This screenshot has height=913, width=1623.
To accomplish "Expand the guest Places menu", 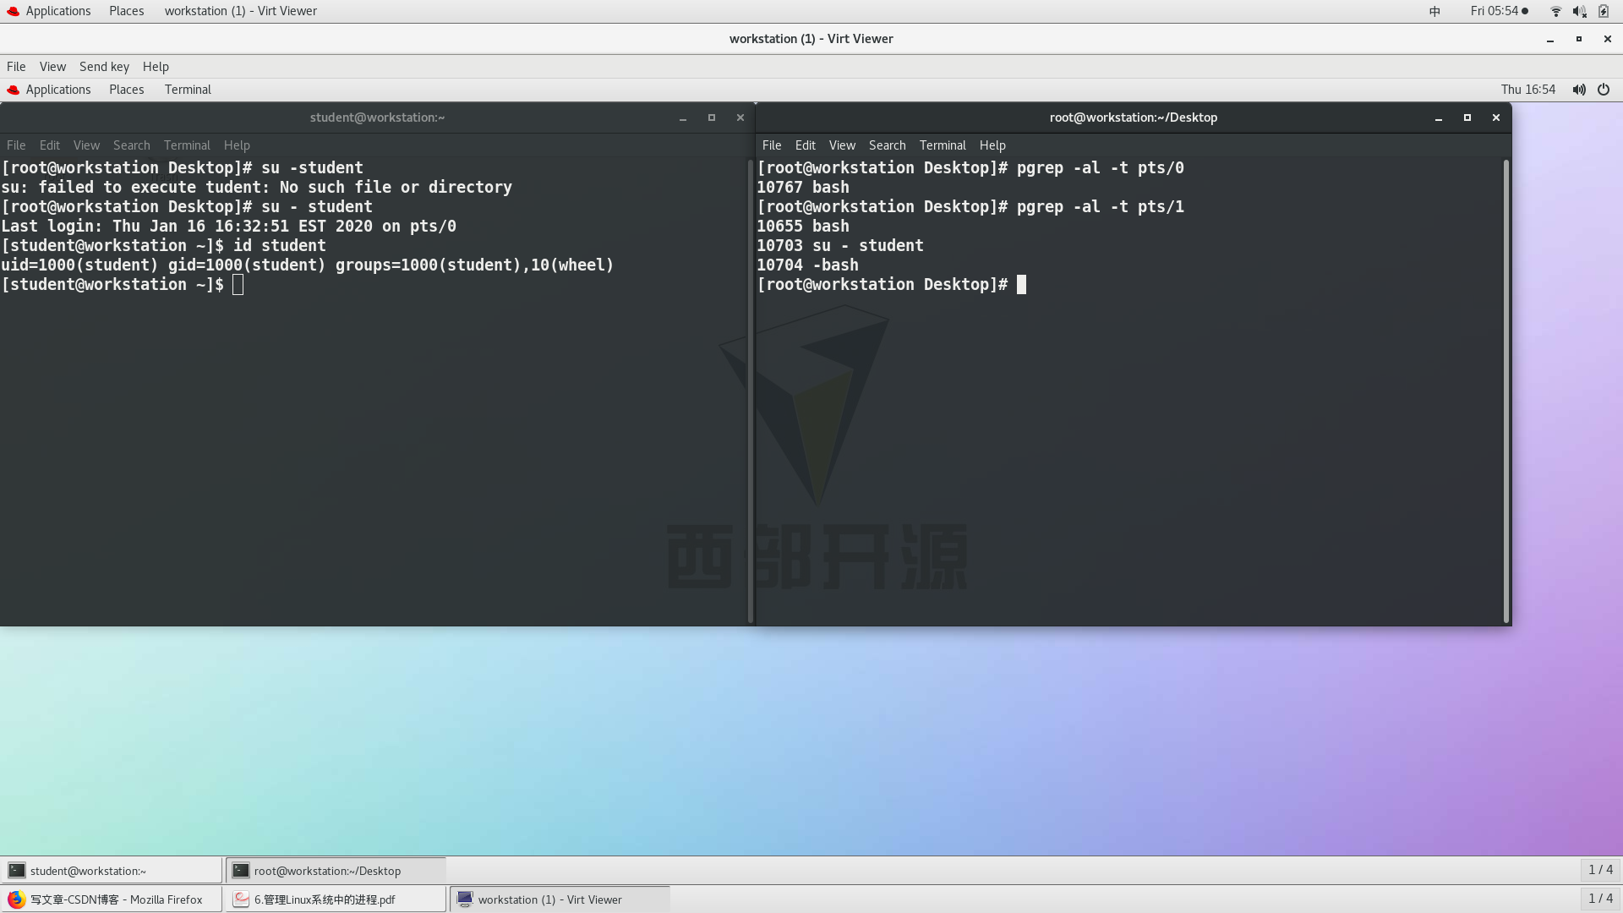I will coord(126,90).
